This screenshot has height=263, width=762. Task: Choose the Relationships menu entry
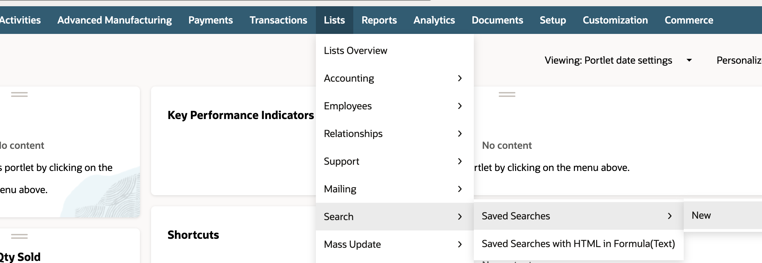395,134
